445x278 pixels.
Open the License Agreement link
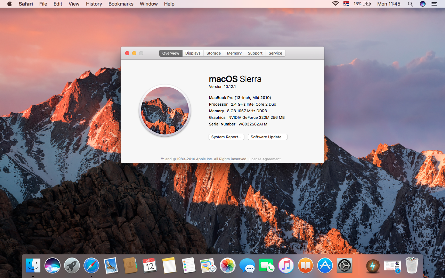[x=265, y=159]
